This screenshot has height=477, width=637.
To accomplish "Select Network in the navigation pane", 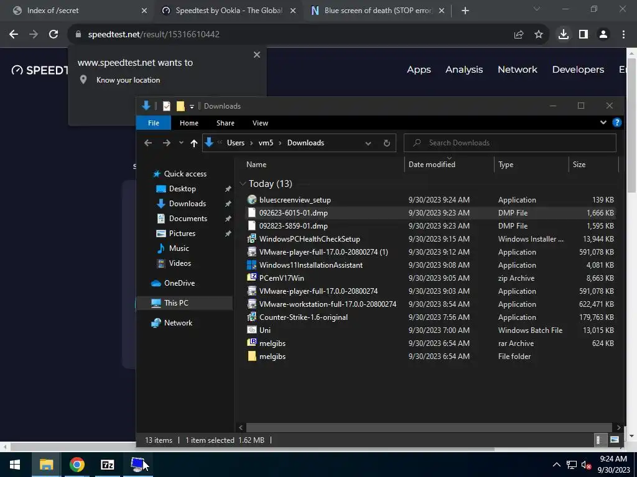I will 178,323.
